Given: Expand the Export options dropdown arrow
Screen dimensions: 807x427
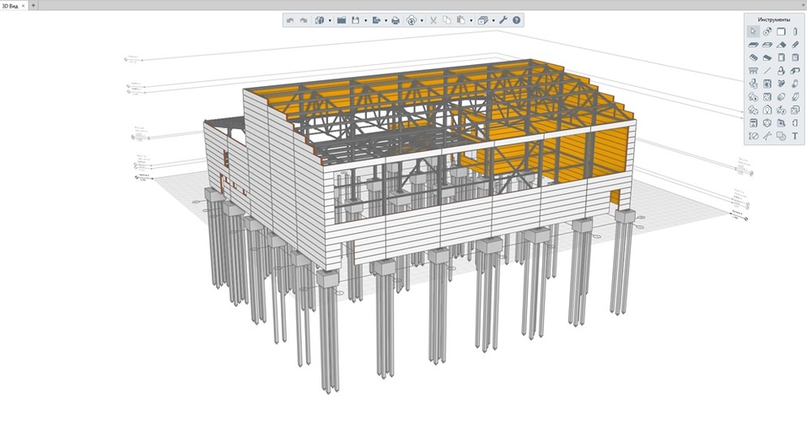Looking at the screenshot, I should tap(386, 20).
